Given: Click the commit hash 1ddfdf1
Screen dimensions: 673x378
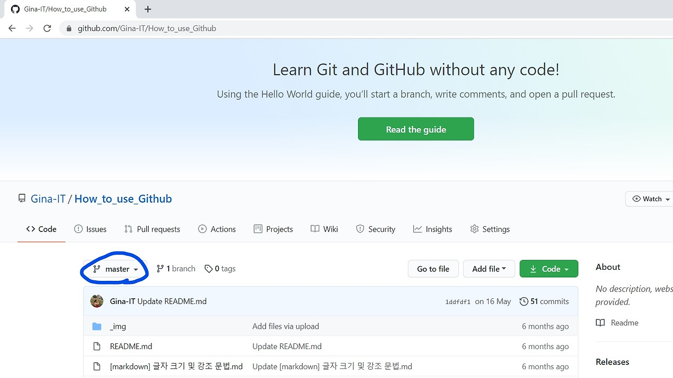Looking at the screenshot, I should tap(458, 302).
